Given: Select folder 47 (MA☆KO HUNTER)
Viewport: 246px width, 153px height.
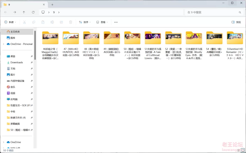Looking at the screenshot, I should tap(71, 44).
